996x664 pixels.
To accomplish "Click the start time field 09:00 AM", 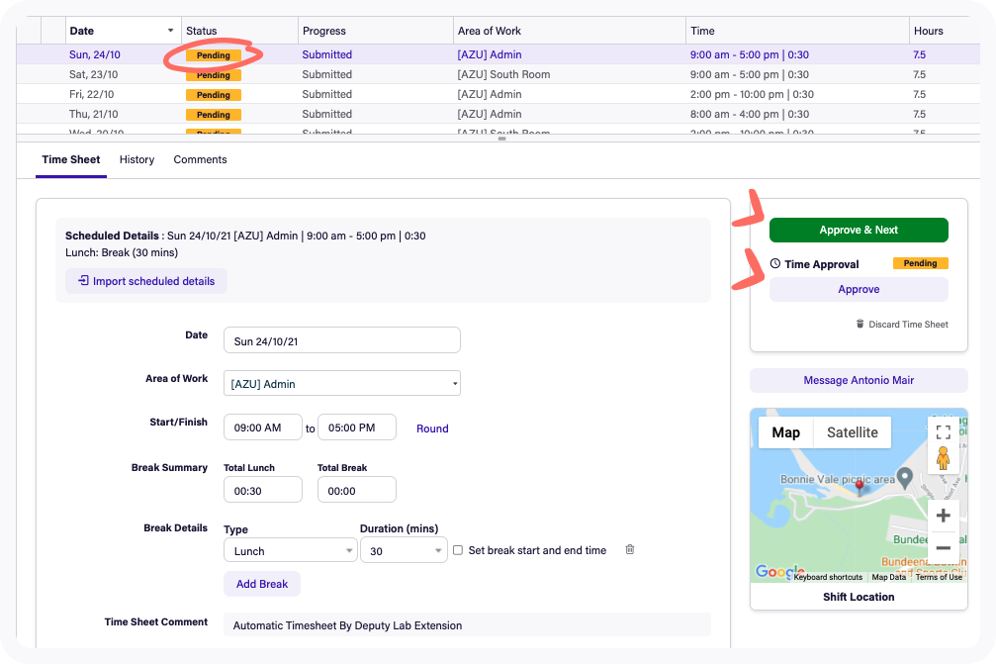I will tap(263, 427).
